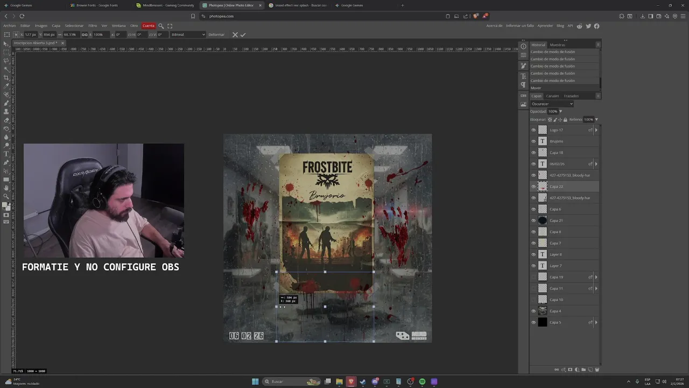This screenshot has height=388, width=689.
Task: Select the Paint Bucket tool
Action: (x=6, y=128)
